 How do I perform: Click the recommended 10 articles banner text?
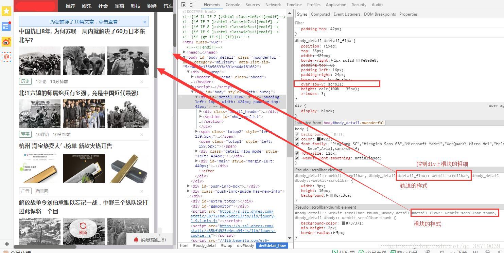pos(84,22)
